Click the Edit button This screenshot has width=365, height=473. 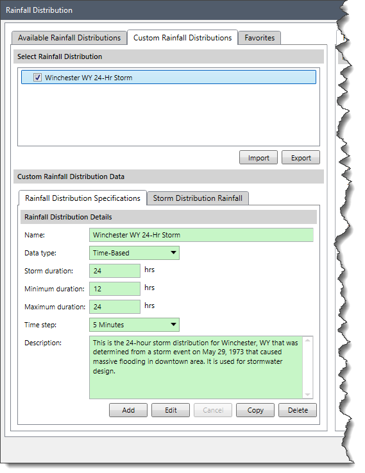coord(171,410)
